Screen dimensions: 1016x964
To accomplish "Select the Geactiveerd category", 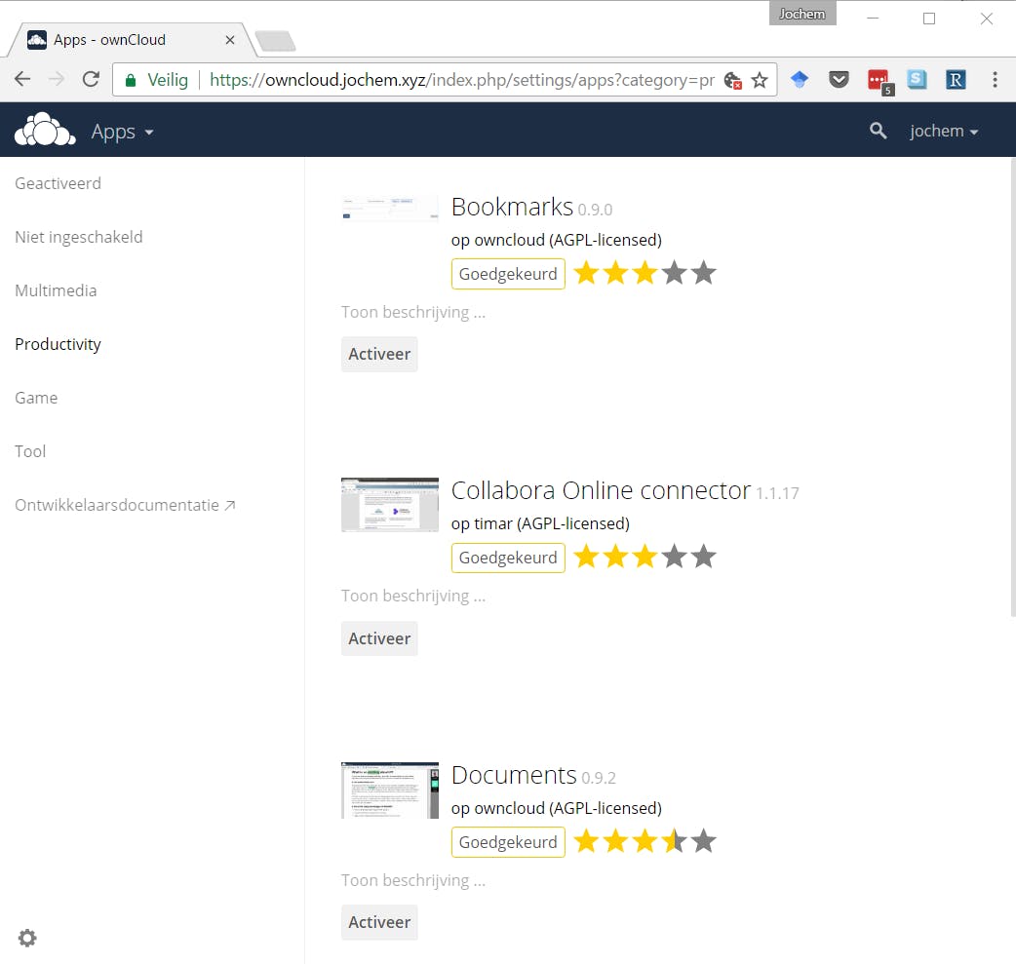I will click(x=58, y=183).
